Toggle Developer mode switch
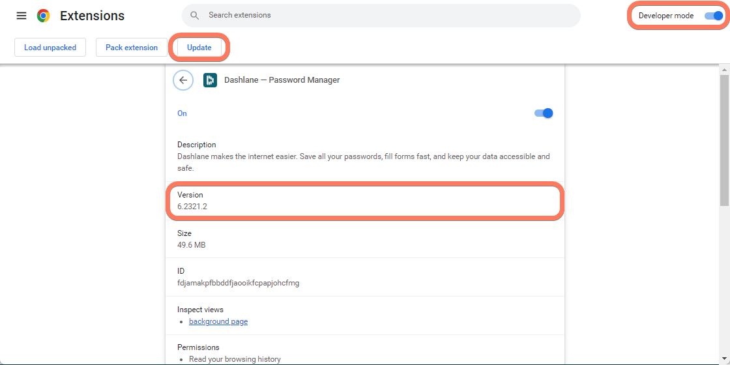Image resolution: width=730 pixels, height=365 pixels. click(713, 16)
